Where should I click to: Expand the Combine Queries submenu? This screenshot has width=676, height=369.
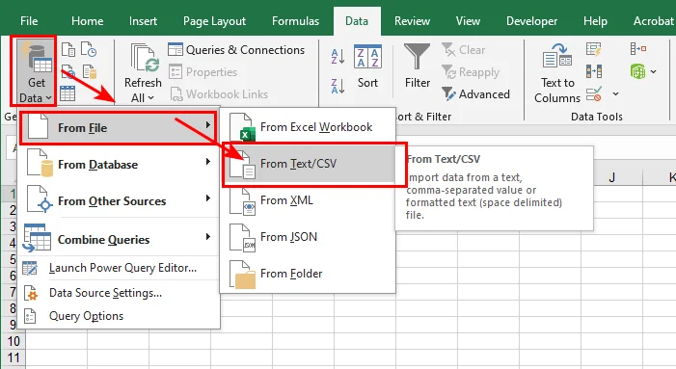(119, 239)
